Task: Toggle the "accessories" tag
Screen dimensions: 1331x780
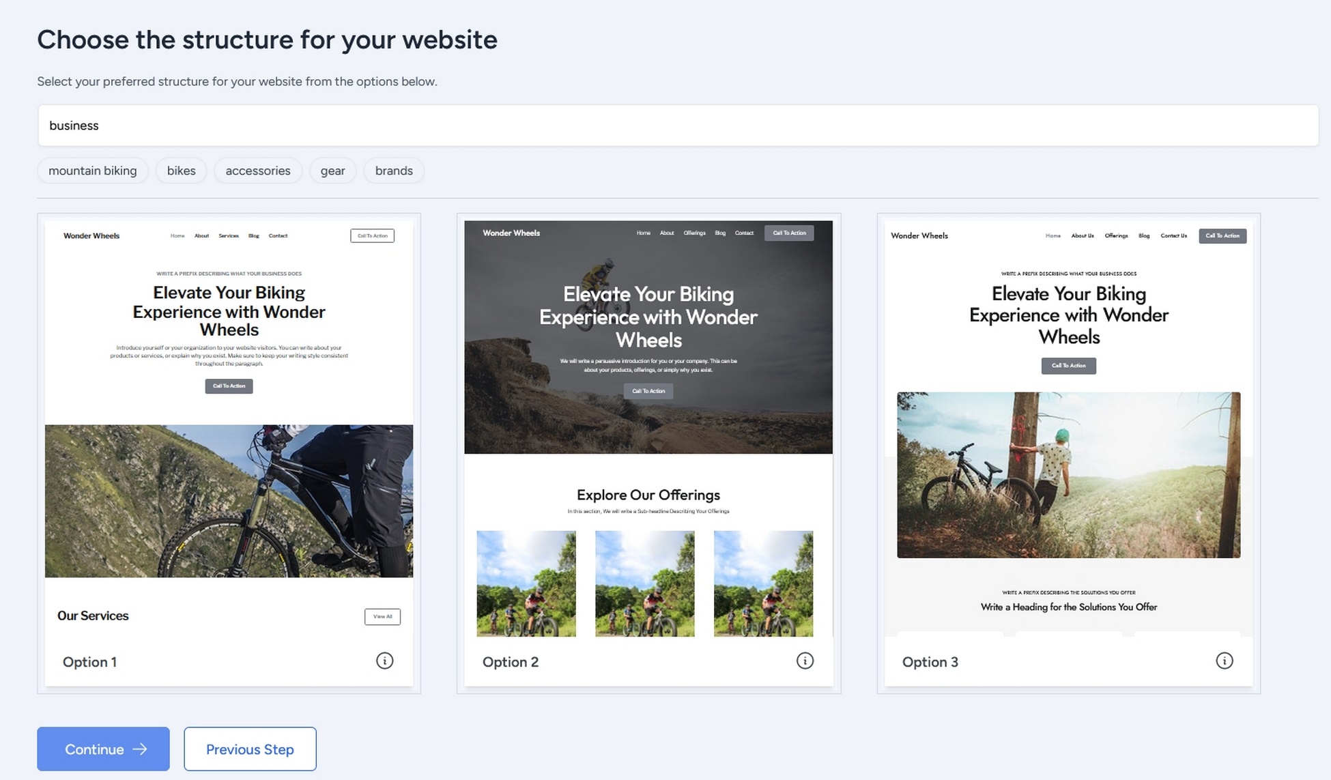Action: pyautogui.click(x=258, y=171)
